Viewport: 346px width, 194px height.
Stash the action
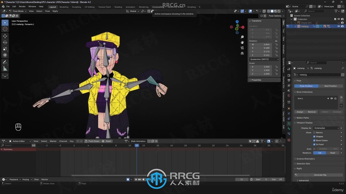[107, 141]
